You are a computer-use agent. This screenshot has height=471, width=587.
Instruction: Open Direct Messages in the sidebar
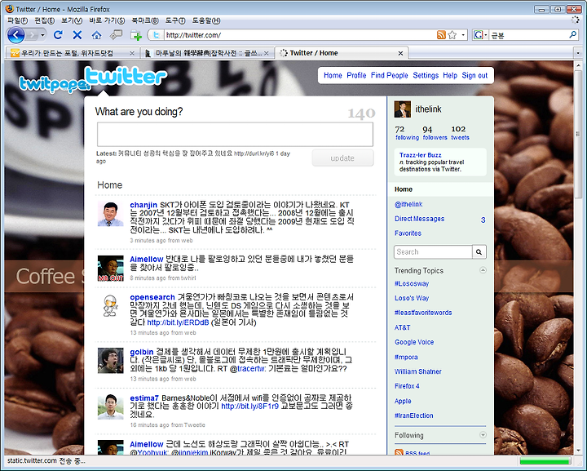pyautogui.click(x=419, y=219)
